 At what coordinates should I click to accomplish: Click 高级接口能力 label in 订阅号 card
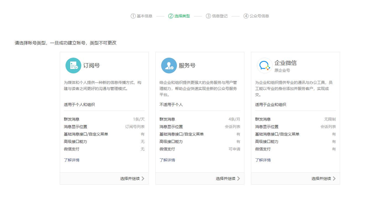tap(75, 142)
